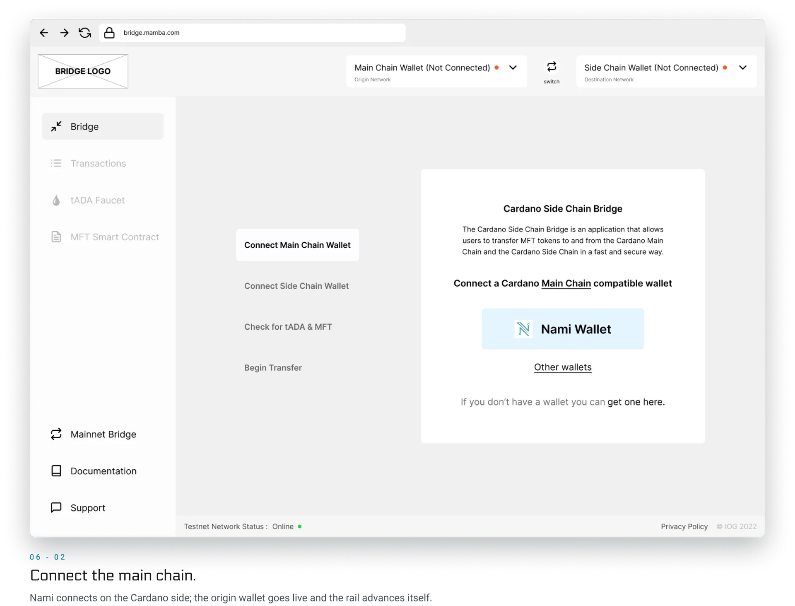
Task: Click the Origin Network label
Action: coord(372,80)
